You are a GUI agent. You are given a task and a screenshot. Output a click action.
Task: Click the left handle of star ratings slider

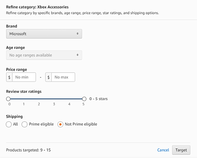coord(8,99)
